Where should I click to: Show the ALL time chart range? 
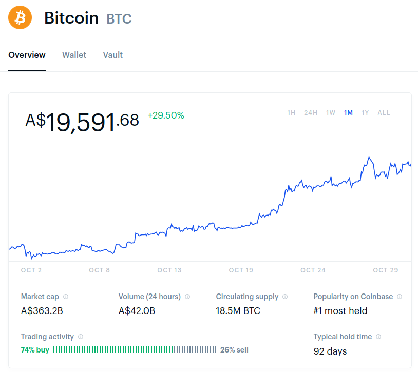(384, 113)
